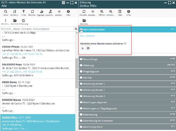This screenshot has height=131, width=176.
Task: Open the Aggregation bar chart icon
Action: [42, 12]
